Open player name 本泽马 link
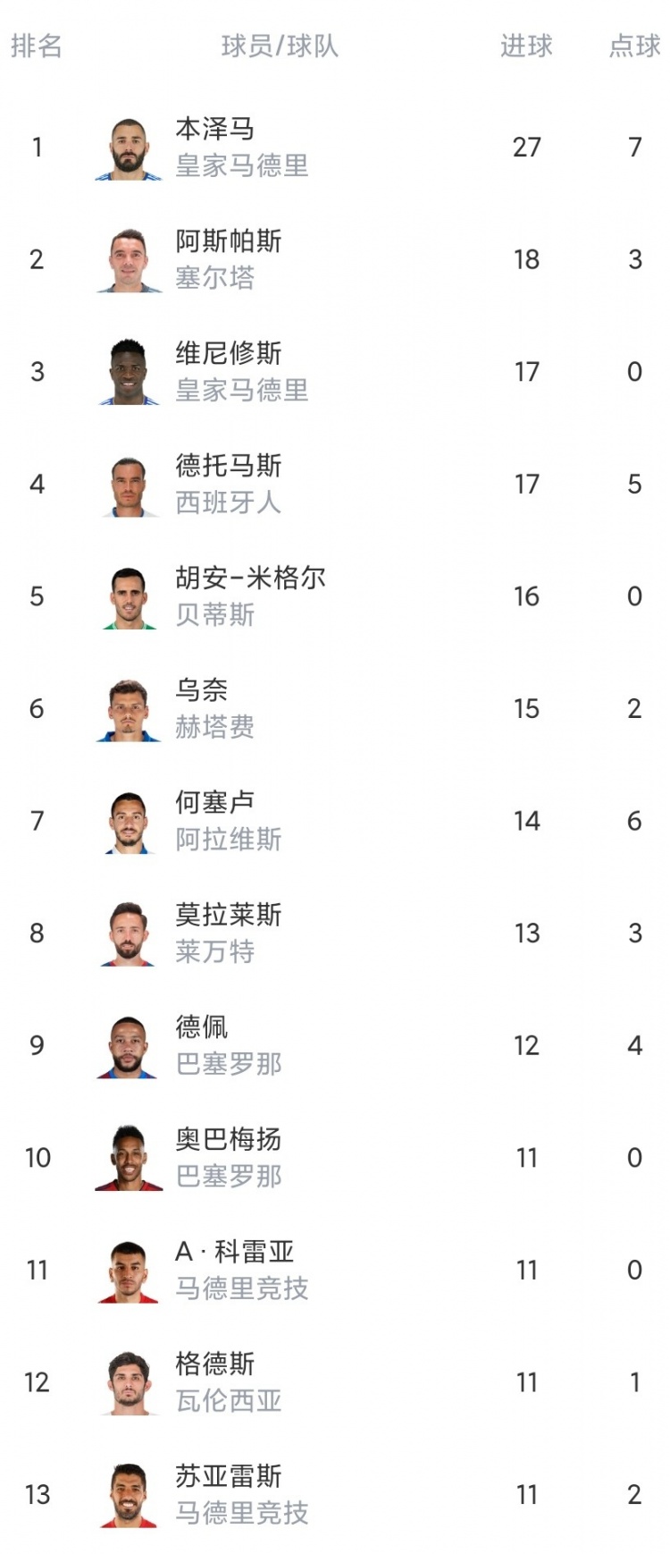This screenshot has width=670, height=1554. (x=215, y=129)
